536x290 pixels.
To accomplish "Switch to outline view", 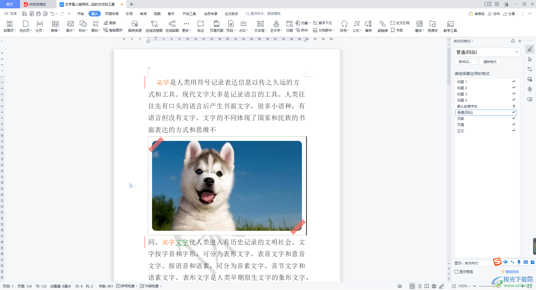I will tap(420, 286).
